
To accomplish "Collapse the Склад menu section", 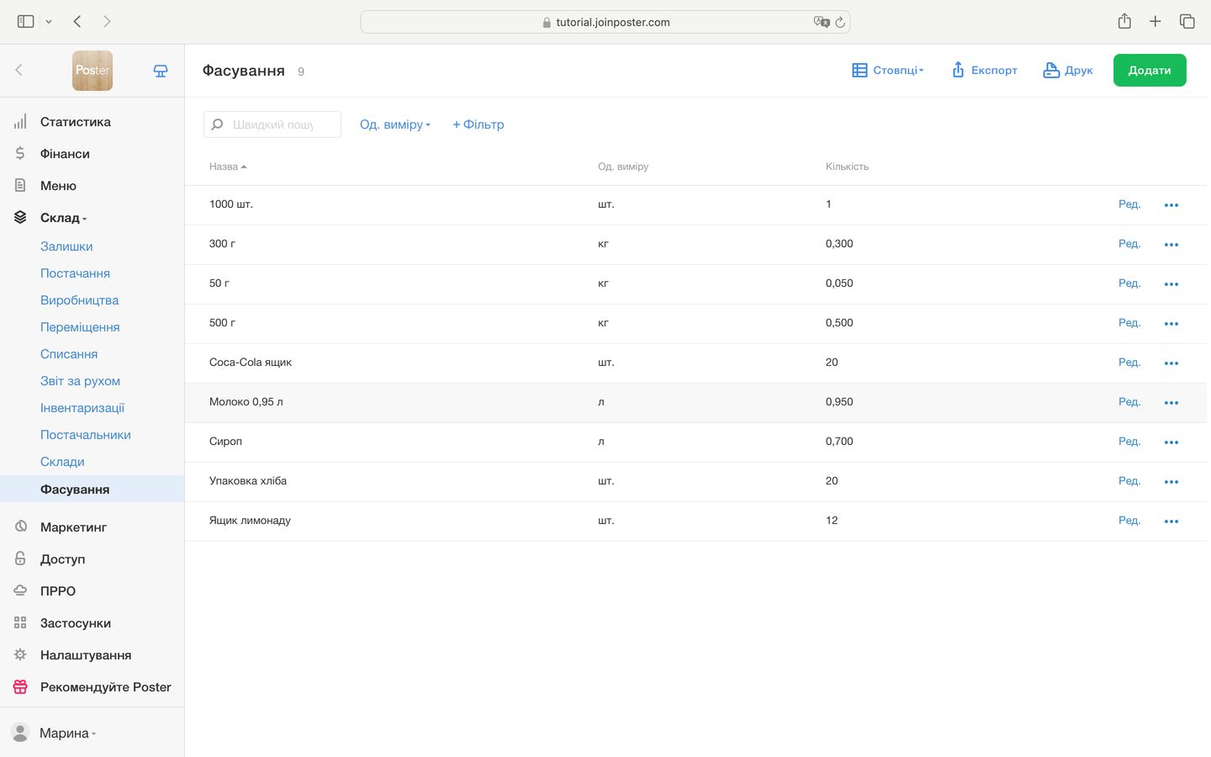I will [63, 218].
